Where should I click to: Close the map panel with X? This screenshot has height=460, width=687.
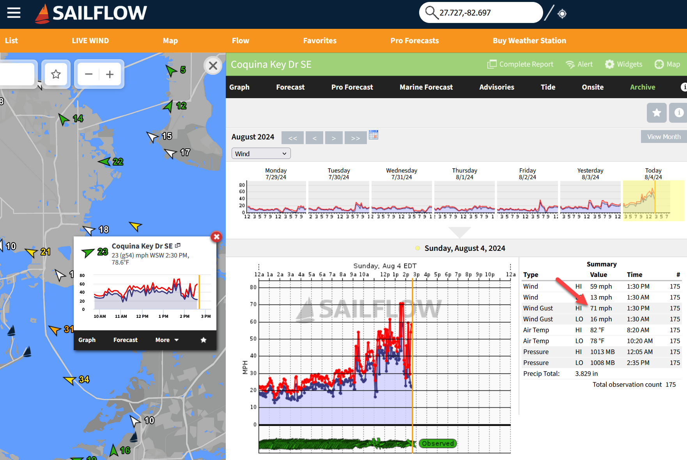click(213, 65)
